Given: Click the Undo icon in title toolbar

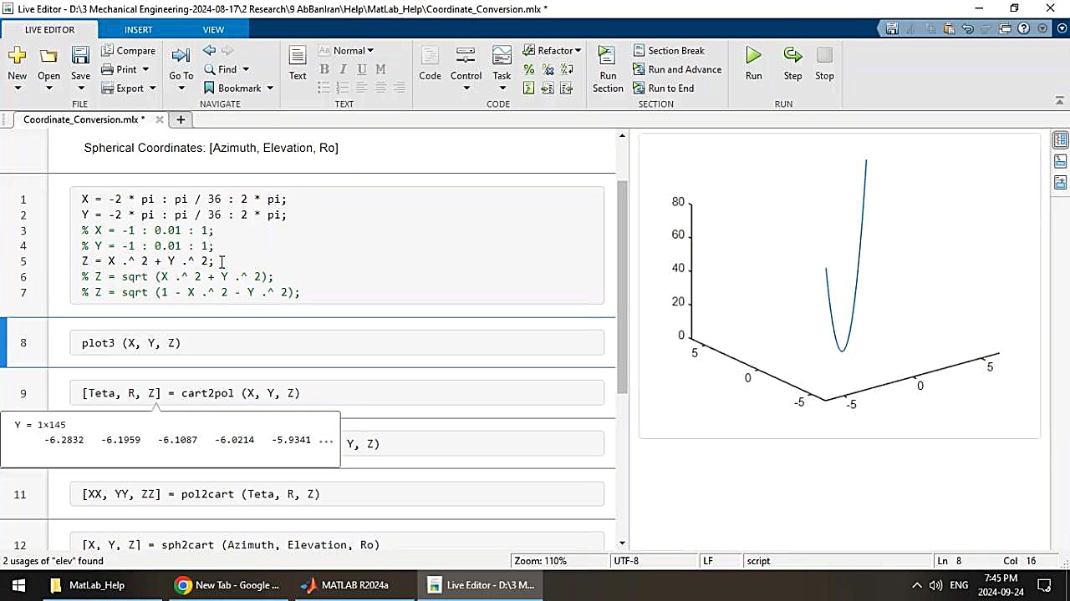Looking at the screenshot, I should point(967,28).
